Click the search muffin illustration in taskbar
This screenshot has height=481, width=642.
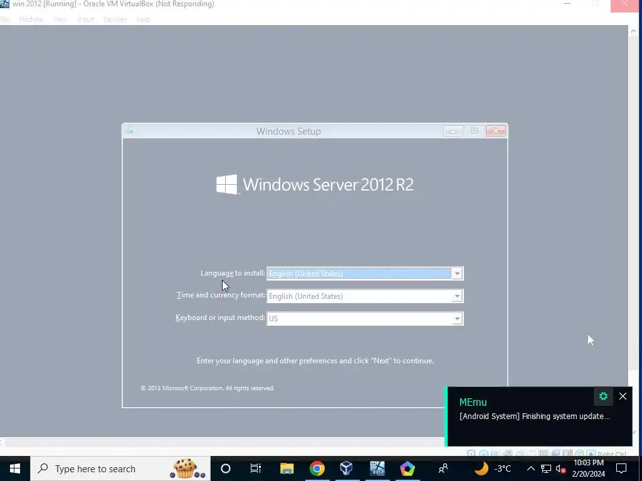[x=187, y=468]
